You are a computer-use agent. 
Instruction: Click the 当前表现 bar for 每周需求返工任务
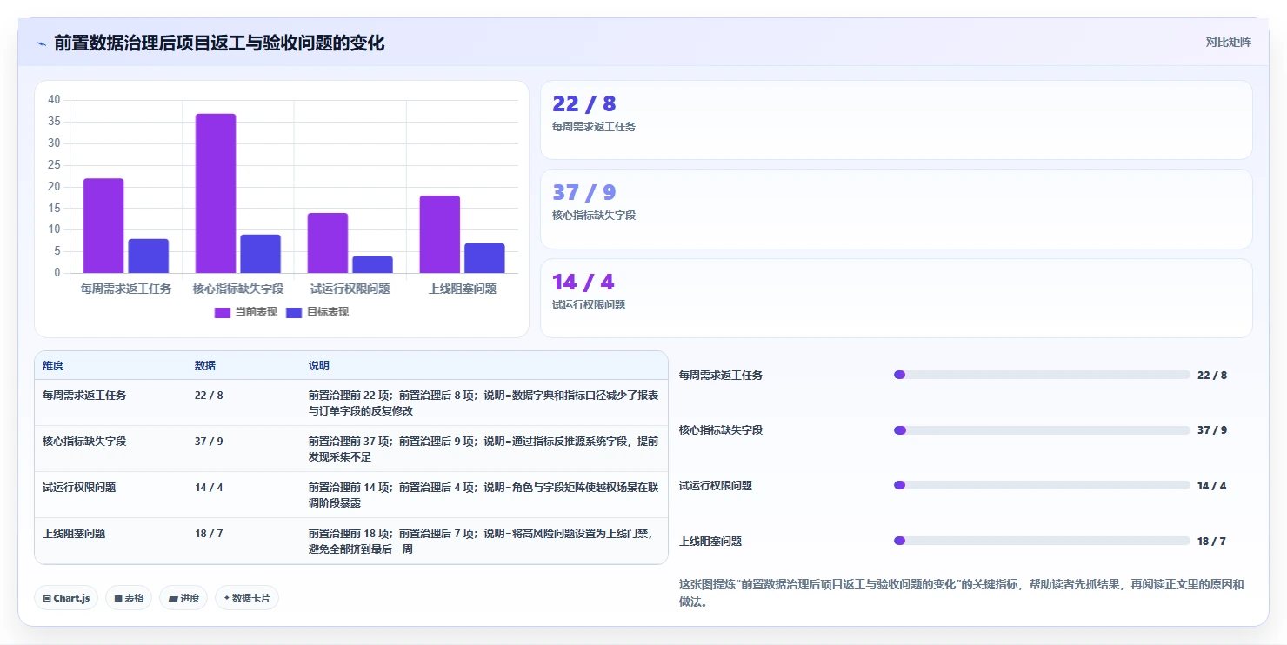pyautogui.click(x=103, y=226)
